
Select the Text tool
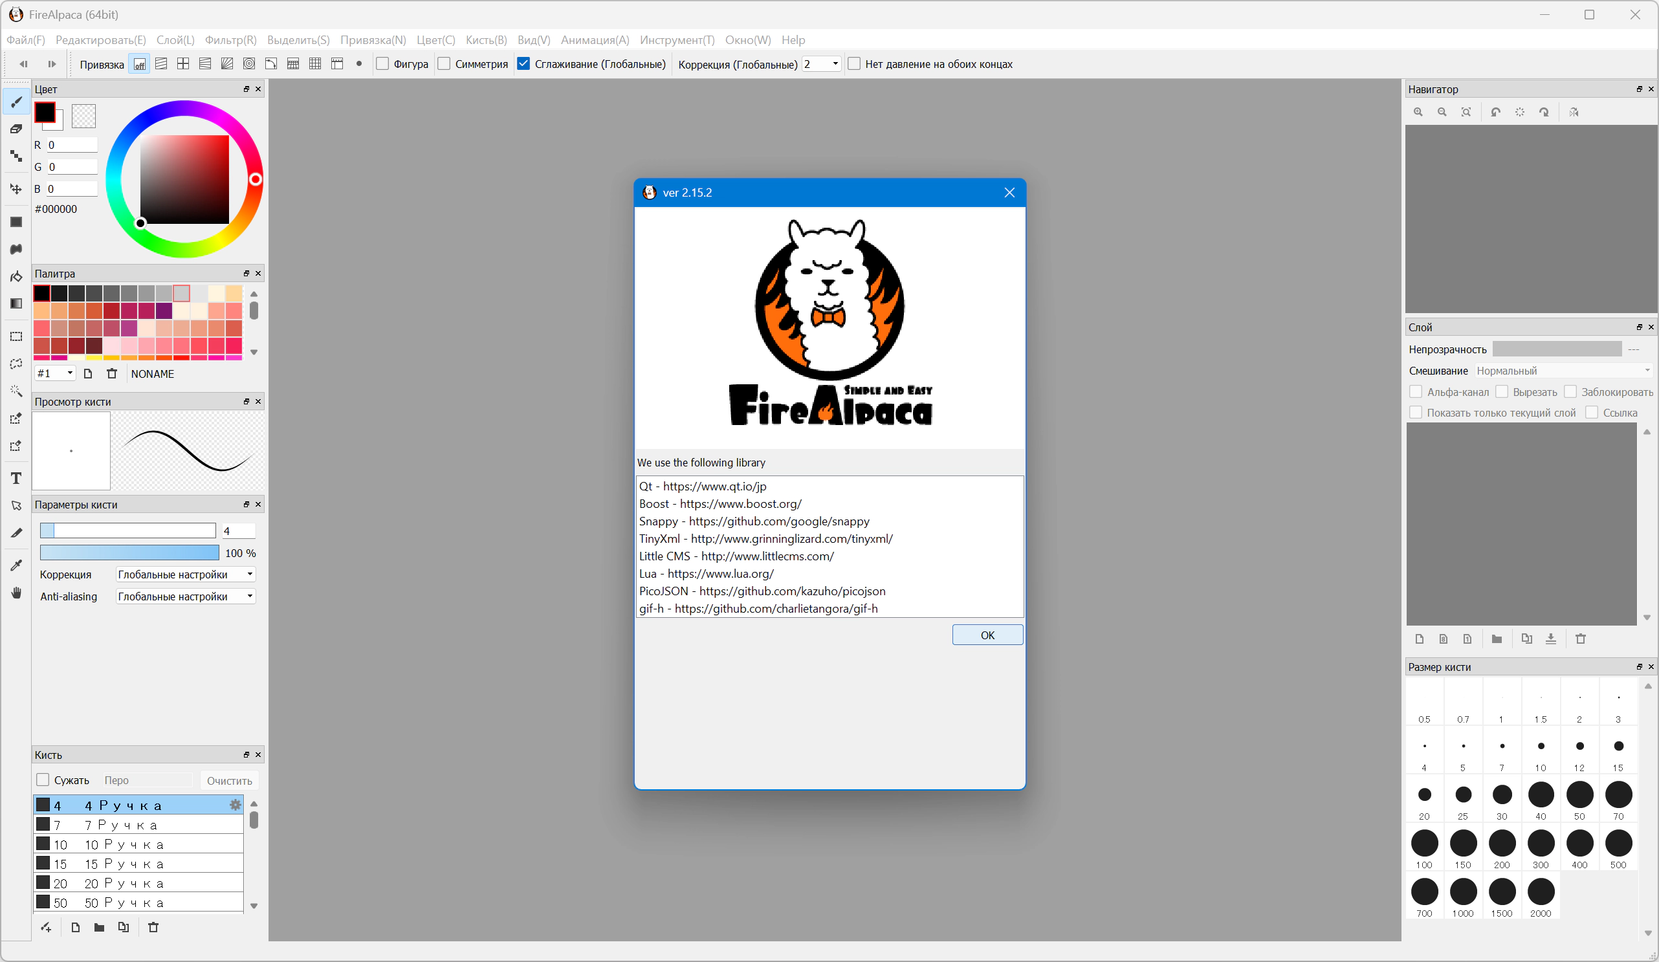point(16,479)
